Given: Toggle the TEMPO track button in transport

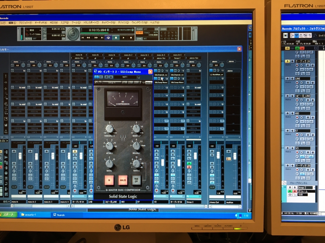Looking at the screenshot, I should (x=140, y=33).
